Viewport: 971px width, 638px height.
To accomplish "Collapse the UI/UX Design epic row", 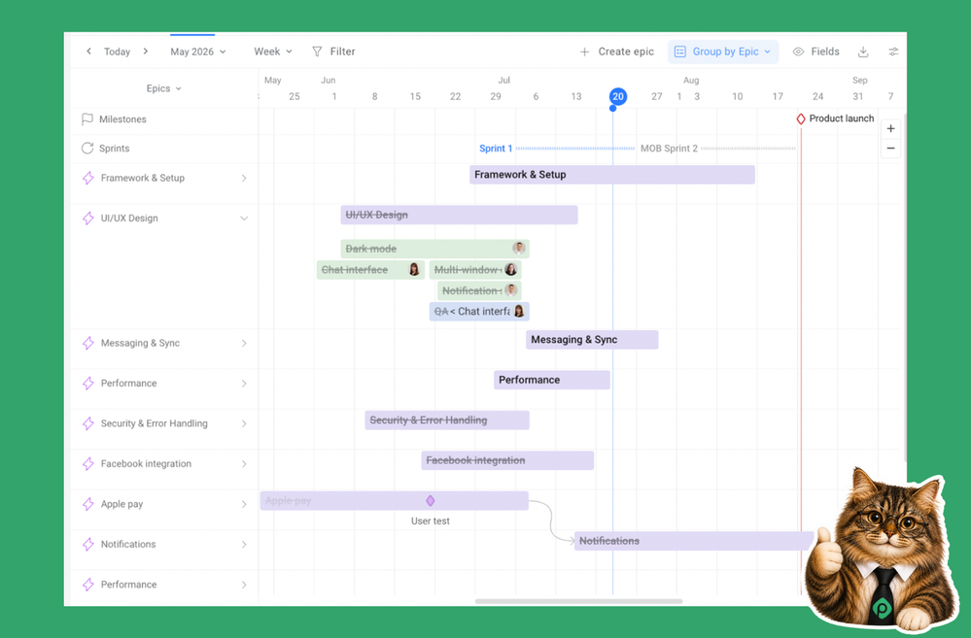I will click(x=244, y=218).
